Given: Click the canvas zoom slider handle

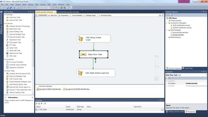Looking at the screenshot, I should (x=156, y=67).
